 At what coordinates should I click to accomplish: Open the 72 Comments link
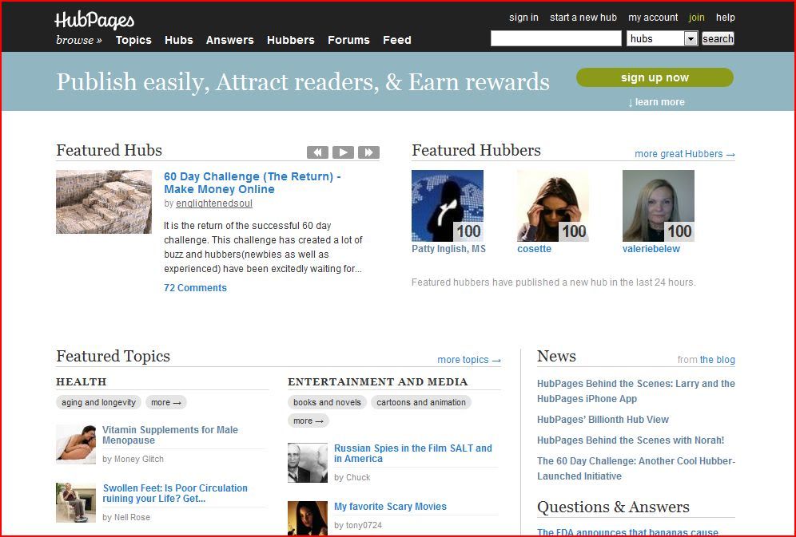click(196, 288)
